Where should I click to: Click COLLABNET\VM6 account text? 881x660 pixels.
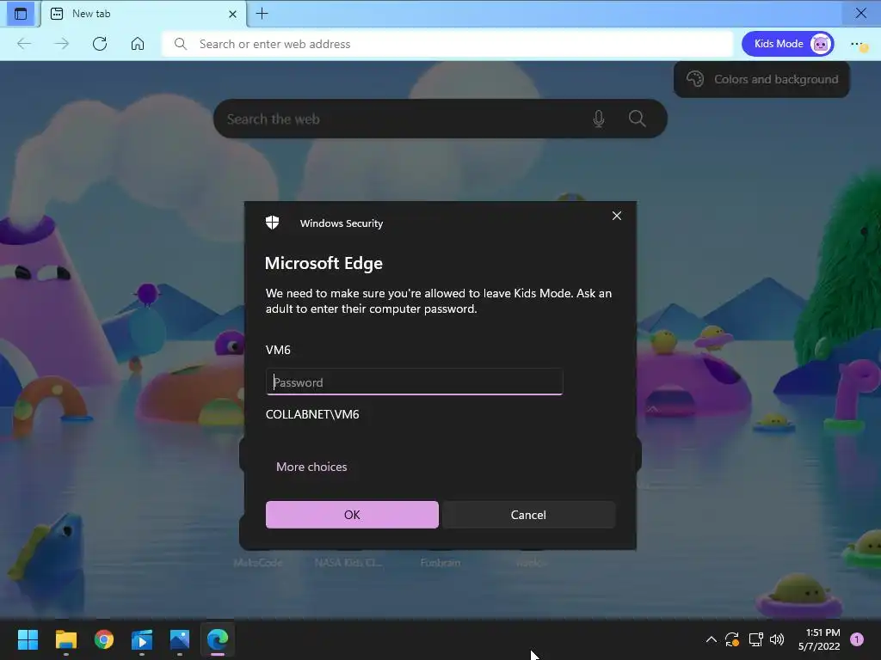(312, 414)
